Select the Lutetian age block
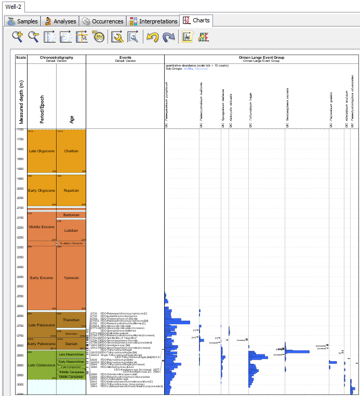This screenshot has height=396, width=360. [x=71, y=230]
